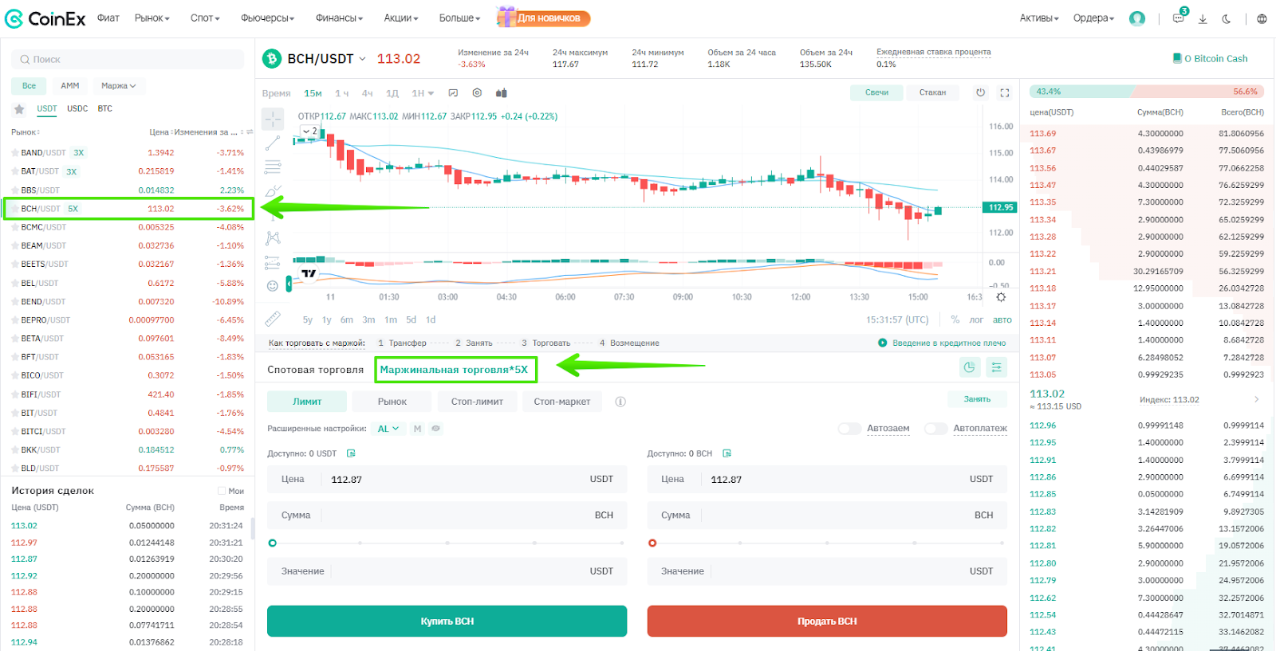Viewport: 1276px width, 651px height.
Task: Toggle the eye visibility advanced setting
Action: (435, 429)
